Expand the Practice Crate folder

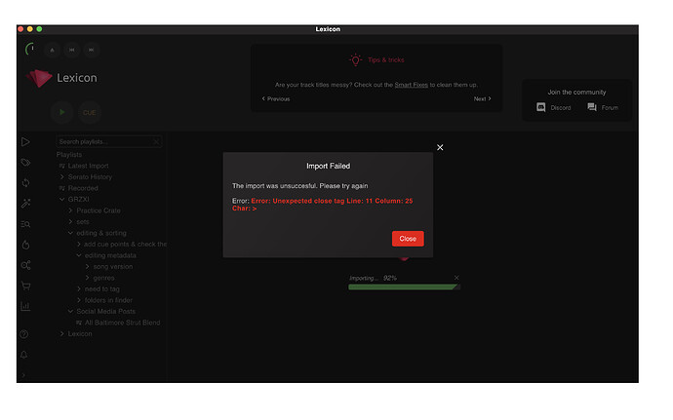click(70, 210)
